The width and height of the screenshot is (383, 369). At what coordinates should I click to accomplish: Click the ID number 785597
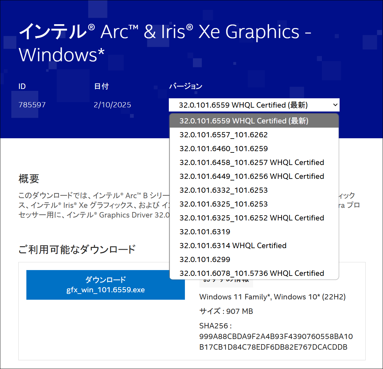(32, 105)
